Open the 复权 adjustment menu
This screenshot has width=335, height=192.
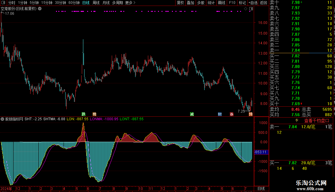click(x=180, y=3)
